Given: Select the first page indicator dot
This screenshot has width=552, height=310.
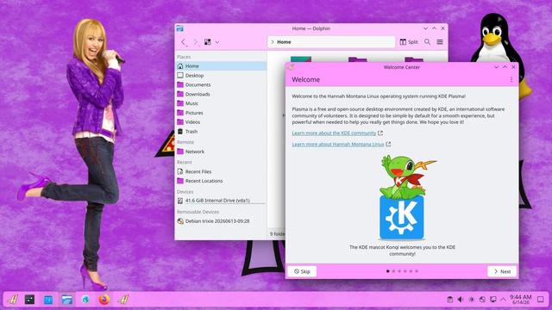Looking at the screenshot, I should coord(388,271).
